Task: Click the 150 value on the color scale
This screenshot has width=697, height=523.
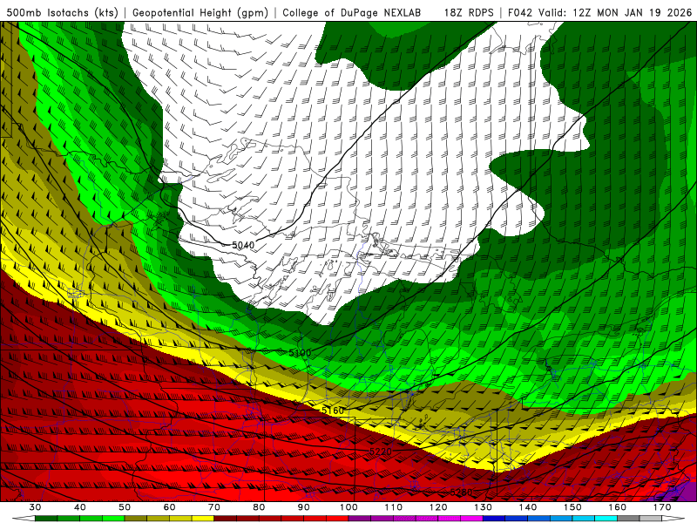Action: [573, 507]
